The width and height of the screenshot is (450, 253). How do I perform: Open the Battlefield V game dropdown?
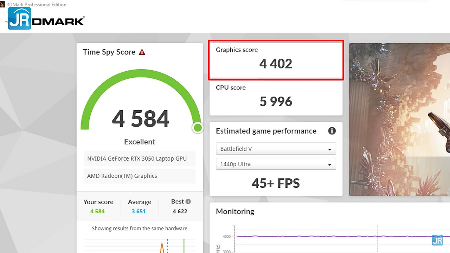(x=276, y=149)
